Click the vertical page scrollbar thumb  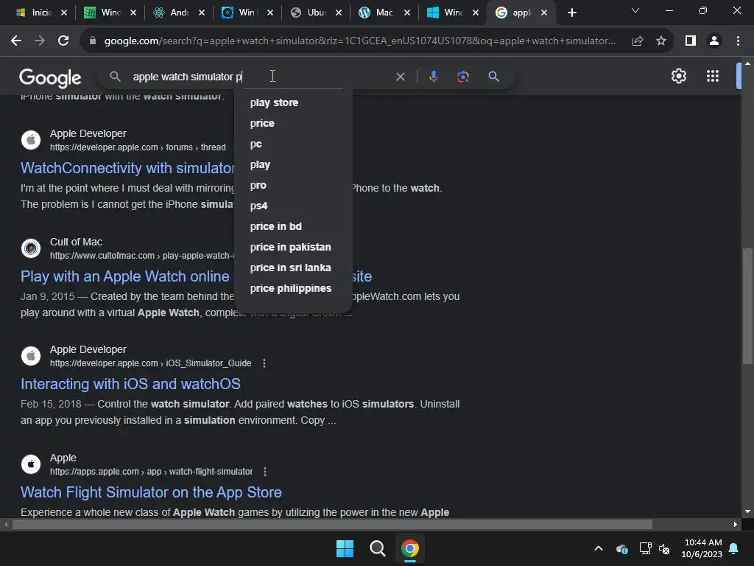click(x=747, y=306)
